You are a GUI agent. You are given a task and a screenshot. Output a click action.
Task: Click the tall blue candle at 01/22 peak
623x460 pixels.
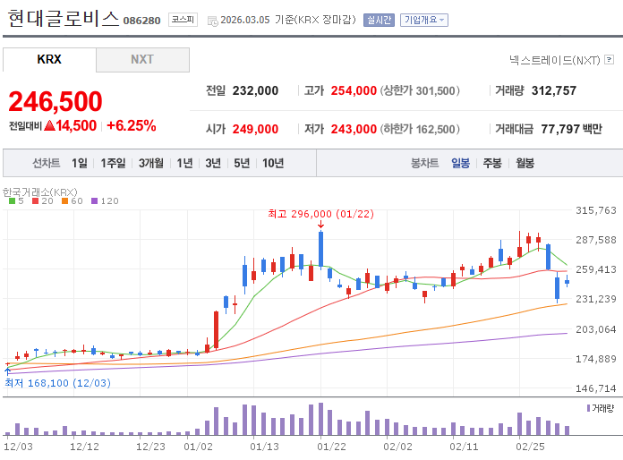tap(320, 250)
